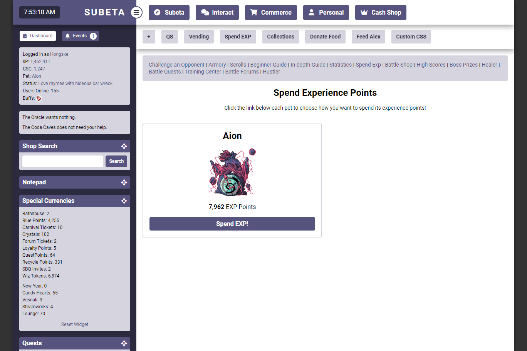Viewport: 527px width, 351px height.
Task: Click the Shop Search button
Action: click(x=116, y=161)
